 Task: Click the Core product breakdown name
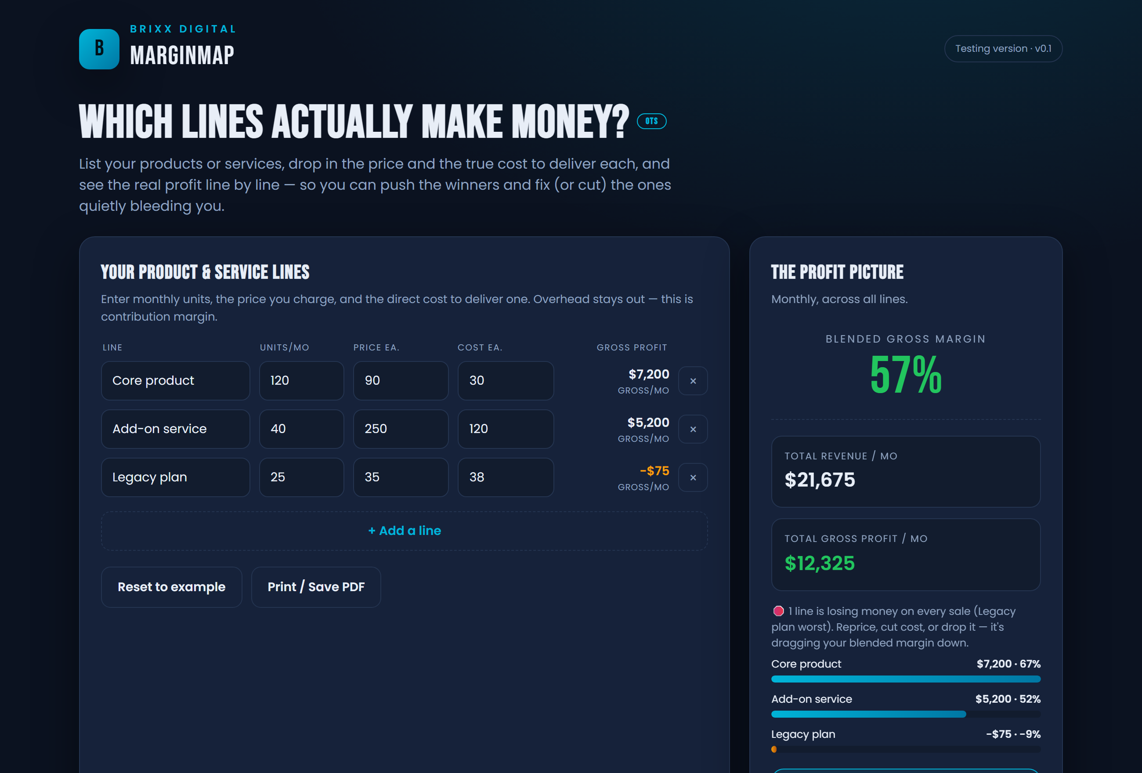[x=806, y=664]
